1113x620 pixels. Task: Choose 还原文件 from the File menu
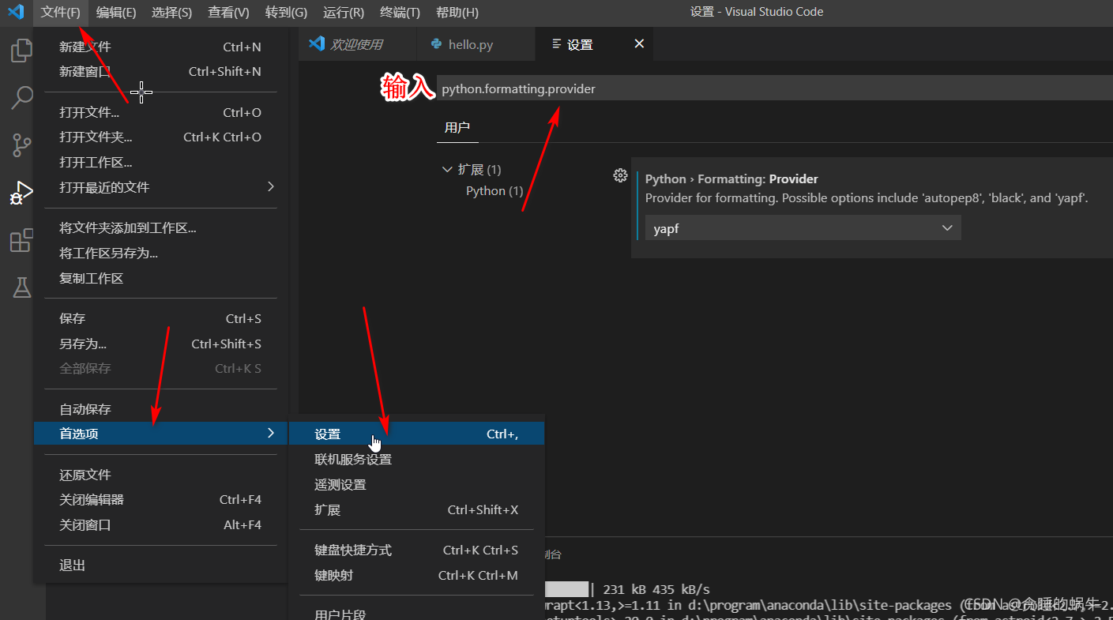click(x=160, y=475)
